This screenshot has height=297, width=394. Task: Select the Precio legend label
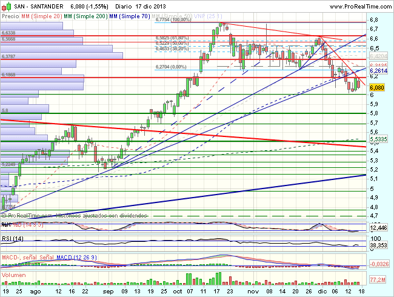[x=10, y=16]
